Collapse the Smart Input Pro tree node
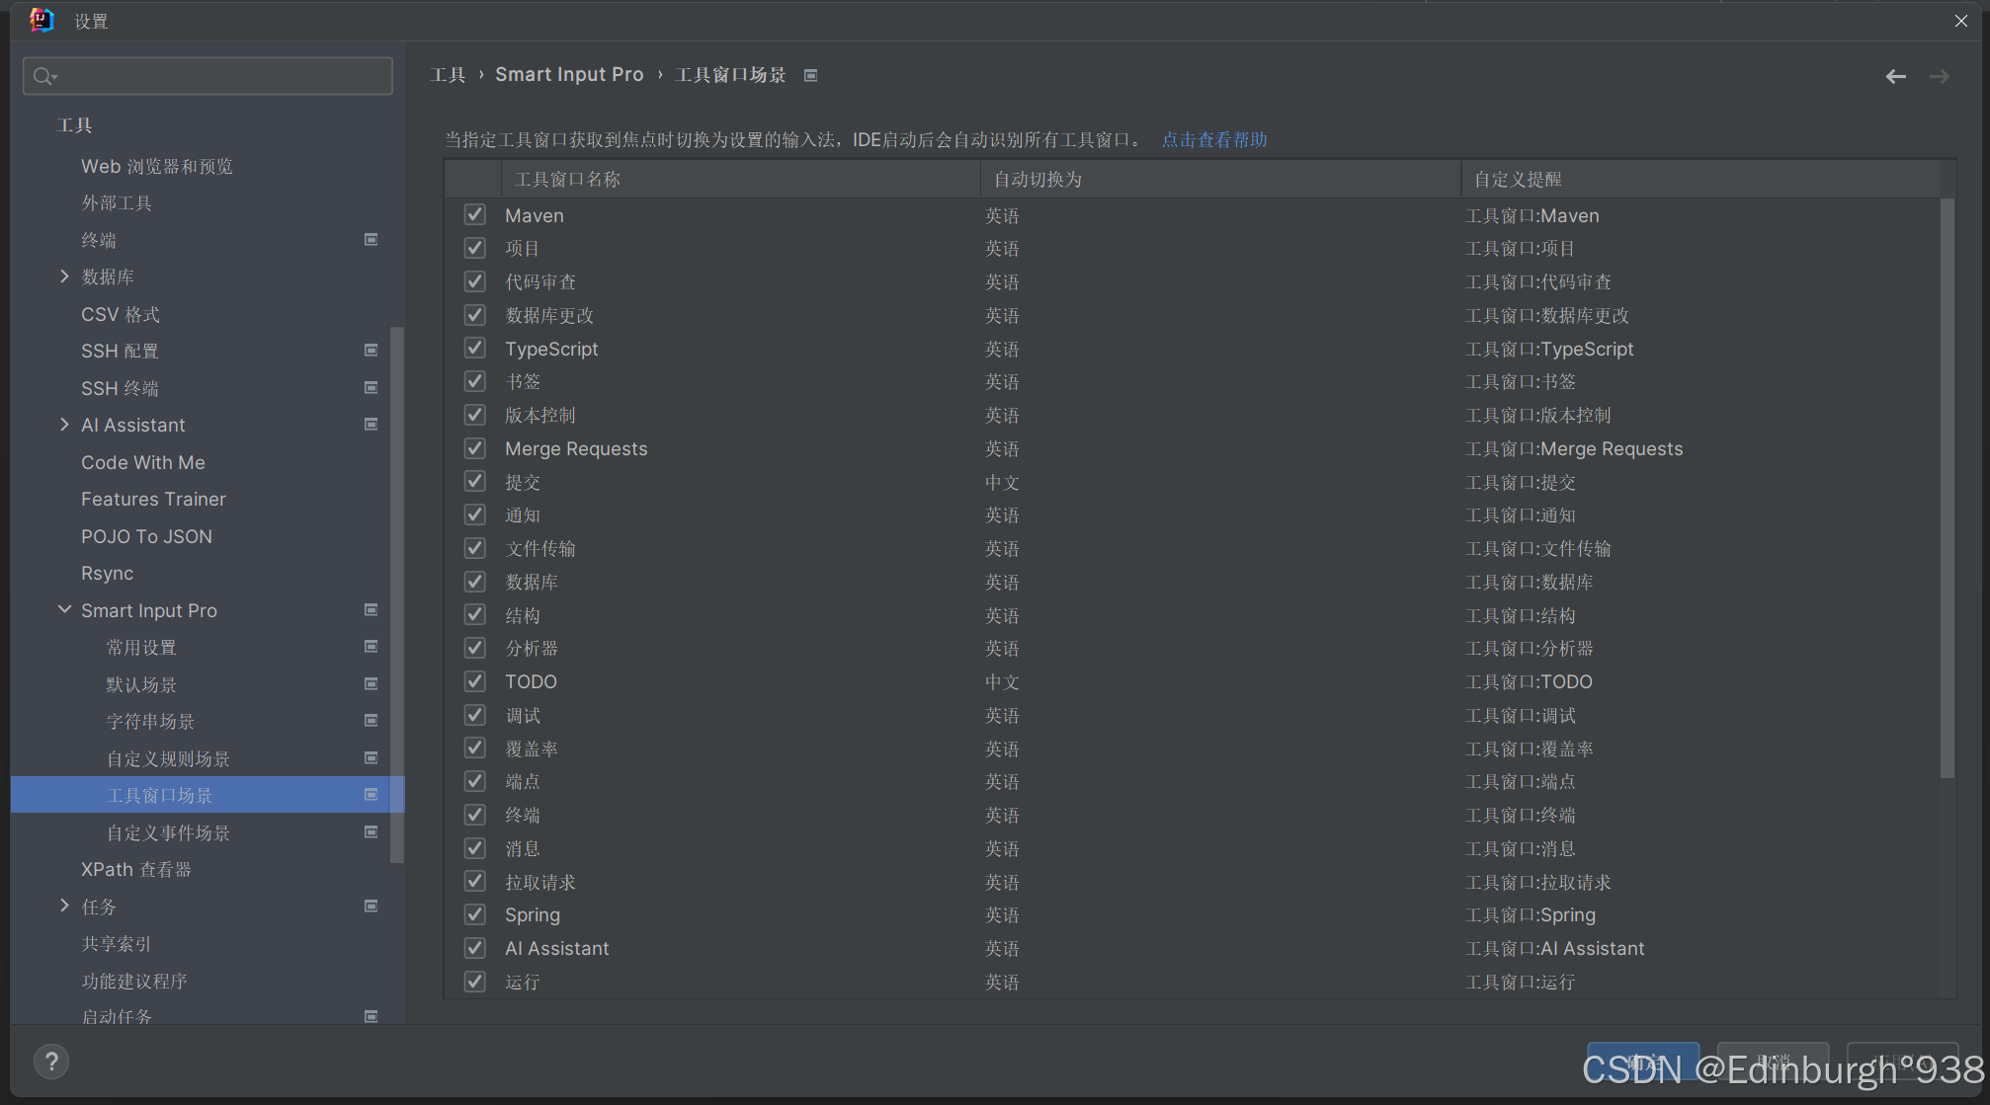 64,609
